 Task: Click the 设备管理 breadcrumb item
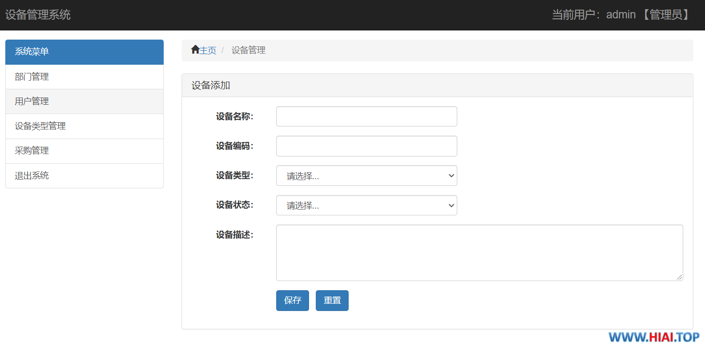coord(249,50)
